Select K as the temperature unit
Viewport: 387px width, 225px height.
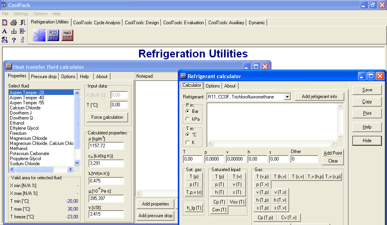(x=188, y=143)
